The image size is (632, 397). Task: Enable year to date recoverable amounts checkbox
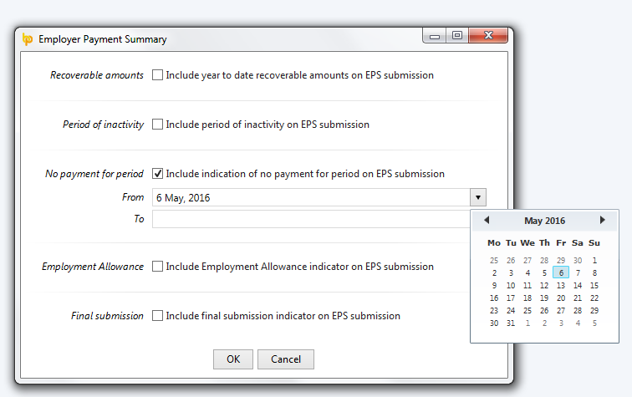(158, 75)
